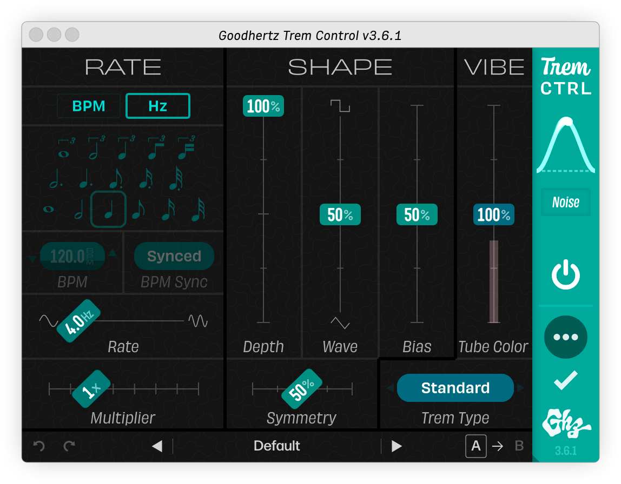Open the three-dots options menu
The image size is (621, 484).
coord(566,337)
